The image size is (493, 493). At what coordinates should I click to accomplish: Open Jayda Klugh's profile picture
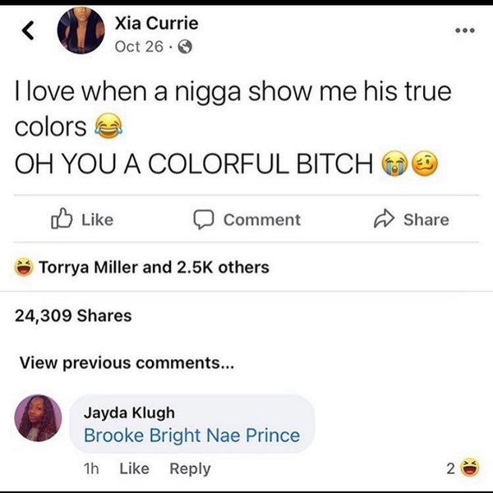click(39, 418)
